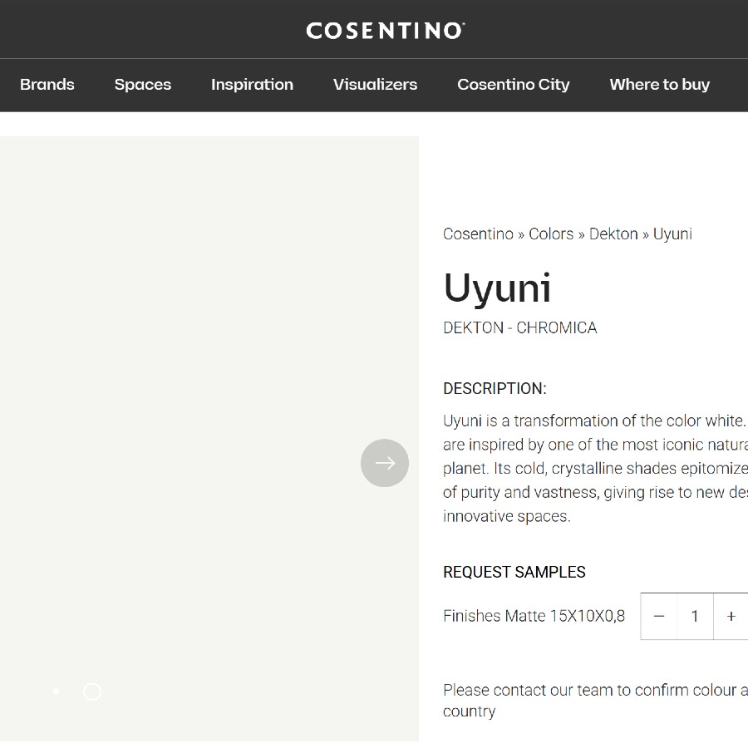Viewport: 748px width, 748px height.
Task: Click the sample quantity input field
Action: coord(695,616)
